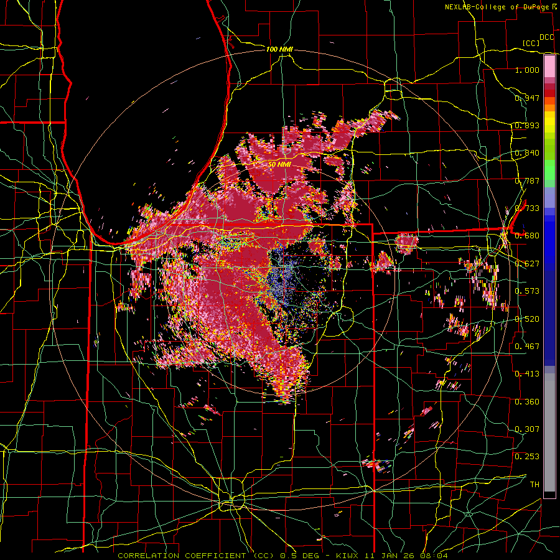Click the 1.000 value on the color scale

click(527, 70)
